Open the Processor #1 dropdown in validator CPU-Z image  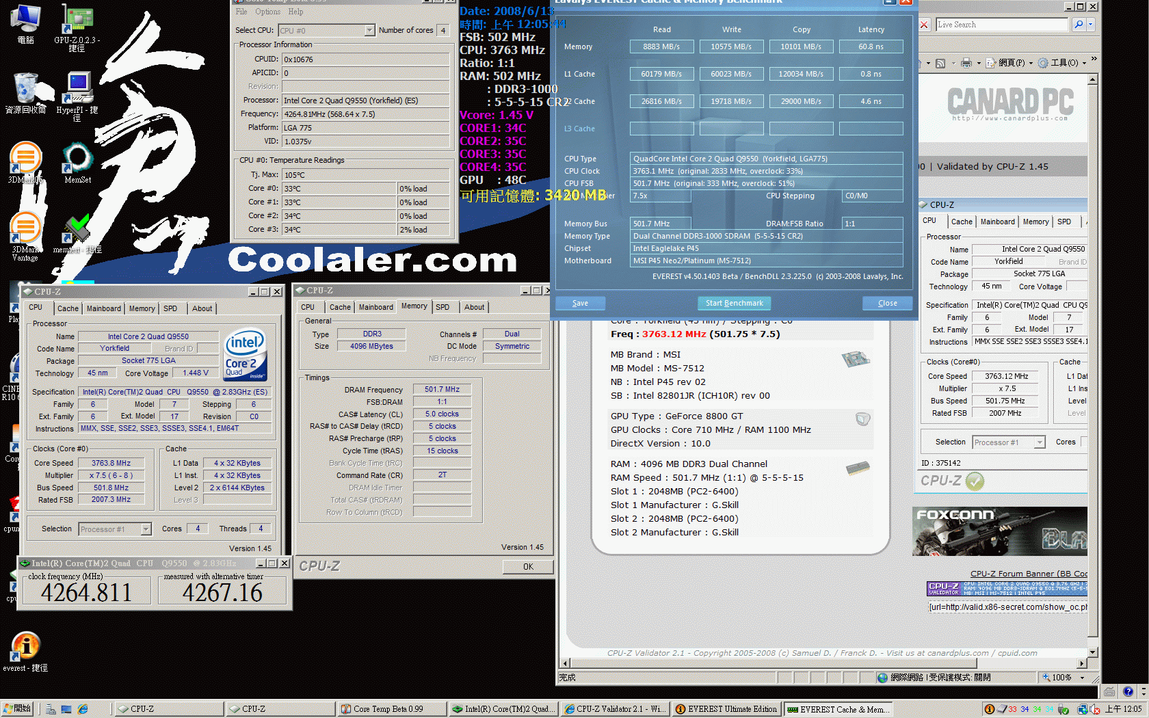pos(1040,442)
